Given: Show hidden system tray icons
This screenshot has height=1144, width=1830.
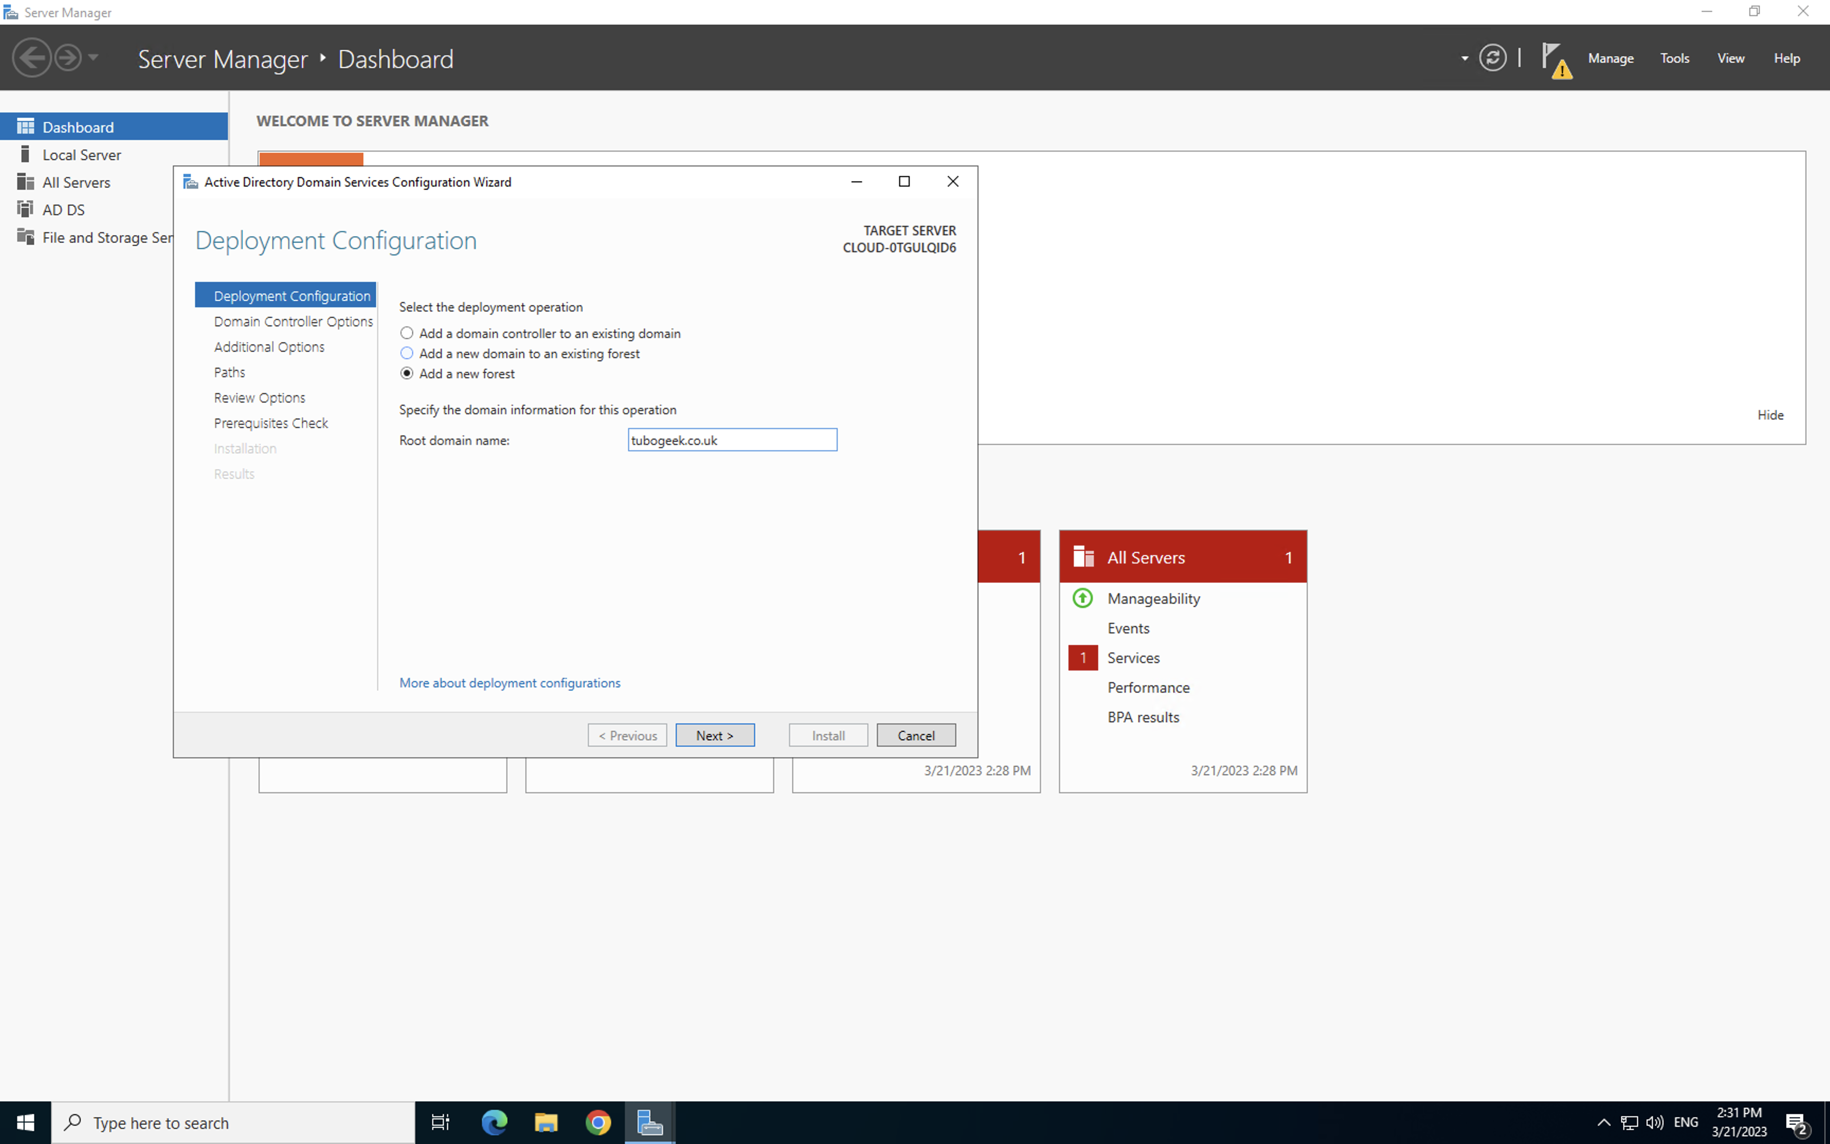Looking at the screenshot, I should pyautogui.click(x=1603, y=1123).
